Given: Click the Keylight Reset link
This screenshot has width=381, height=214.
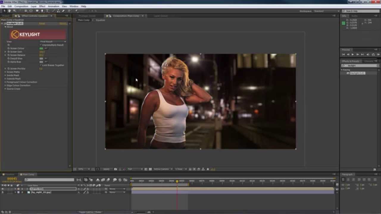Looking at the screenshot, I should (42, 23).
